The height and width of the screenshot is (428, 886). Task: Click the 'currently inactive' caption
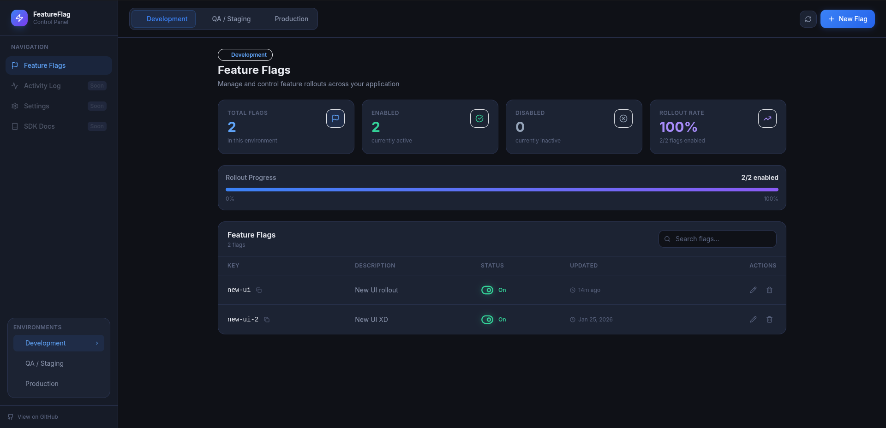pyautogui.click(x=538, y=141)
